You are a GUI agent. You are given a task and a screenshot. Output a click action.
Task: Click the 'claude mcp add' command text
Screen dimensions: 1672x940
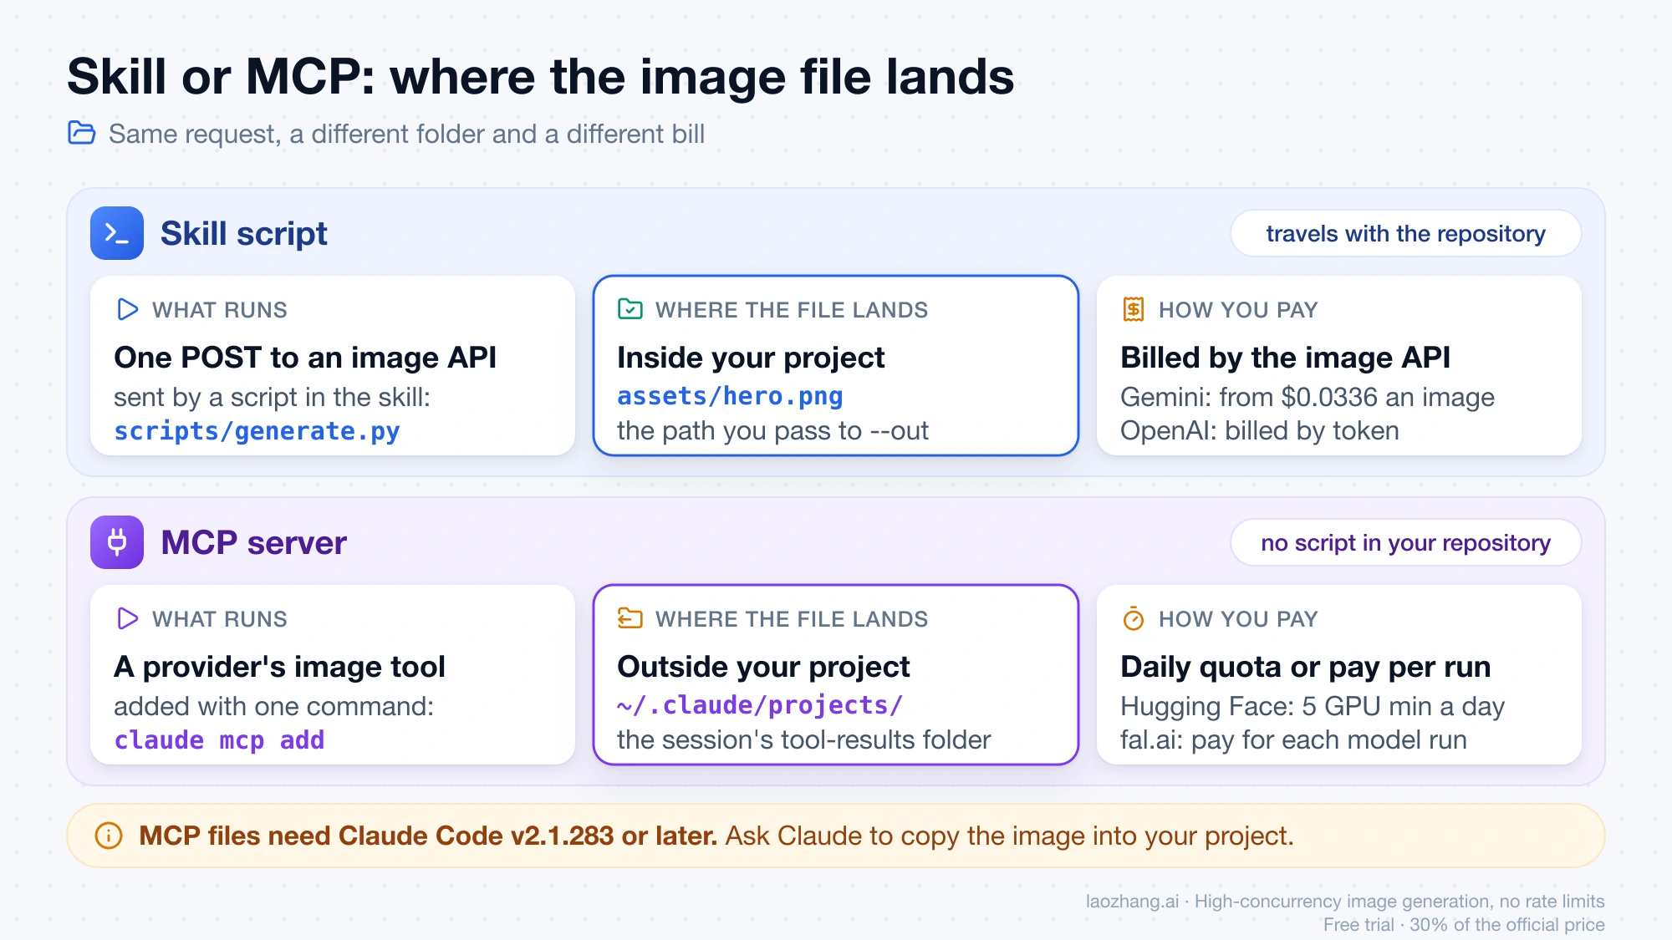tap(219, 740)
